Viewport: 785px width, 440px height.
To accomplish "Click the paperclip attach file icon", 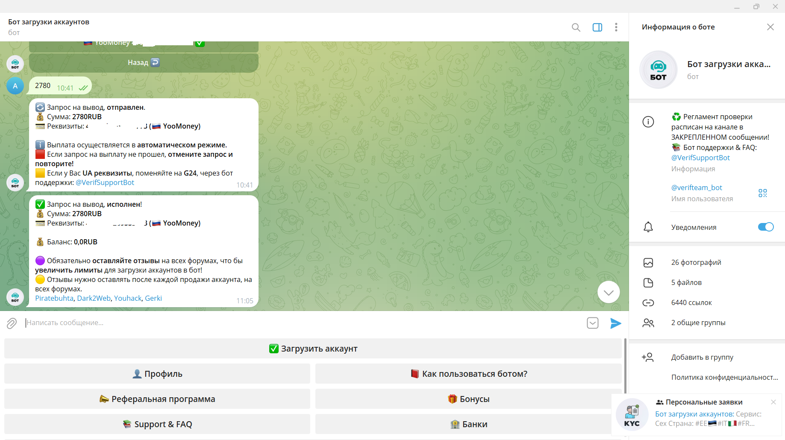I will (x=12, y=323).
